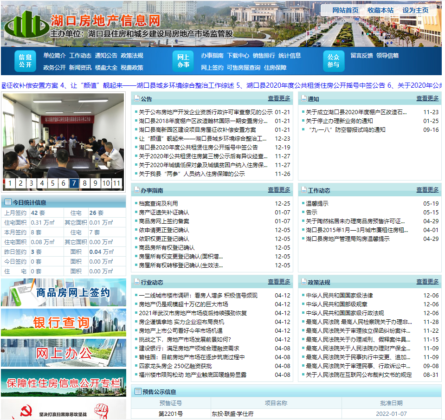The image size is (445, 420).
Task: Click the 信息公开 category icon
Action: (26, 61)
